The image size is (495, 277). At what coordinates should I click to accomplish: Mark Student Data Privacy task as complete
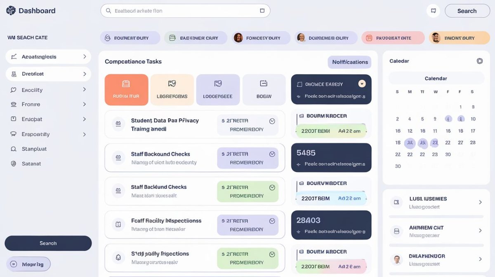pyautogui.click(x=272, y=121)
